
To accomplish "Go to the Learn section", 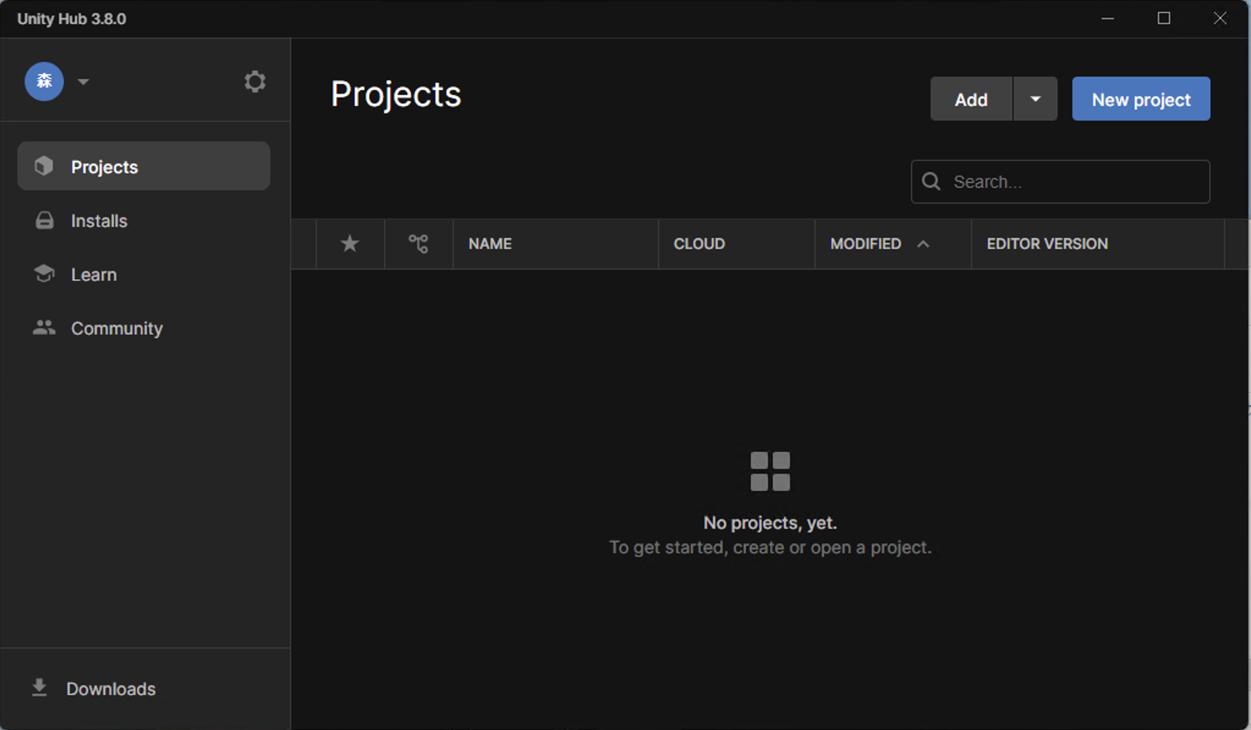I will [94, 275].
